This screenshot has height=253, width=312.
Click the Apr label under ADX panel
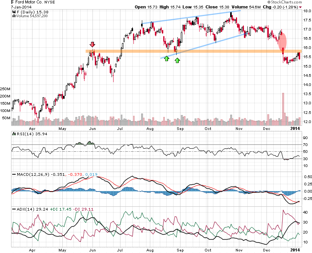[32, 250]
